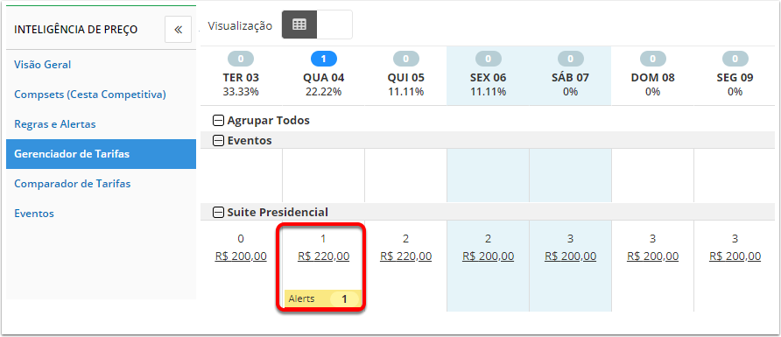The height and width of the screenshot is (337, 781).
Task: Collapse the sidebar with double-chevron button
Action: point(178,30)
